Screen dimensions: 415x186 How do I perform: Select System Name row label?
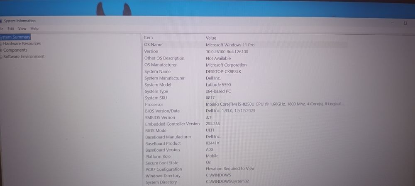coord(157,72)
